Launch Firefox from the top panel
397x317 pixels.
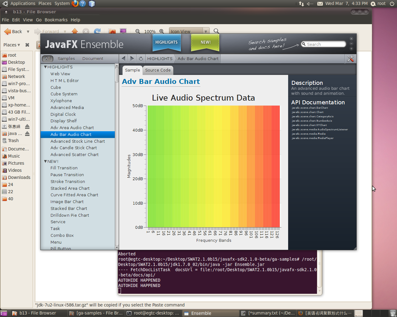pos(75,3)
